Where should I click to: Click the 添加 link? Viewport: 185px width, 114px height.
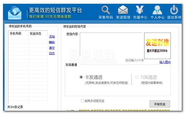click(52, 37)
